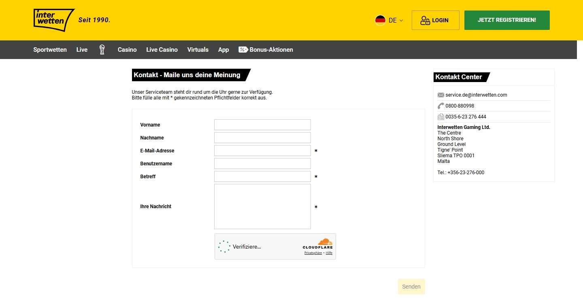This screenshot has width=583, height=308.
Task: Click the Ihre Nachricht text area
Action: click(262, 207)
